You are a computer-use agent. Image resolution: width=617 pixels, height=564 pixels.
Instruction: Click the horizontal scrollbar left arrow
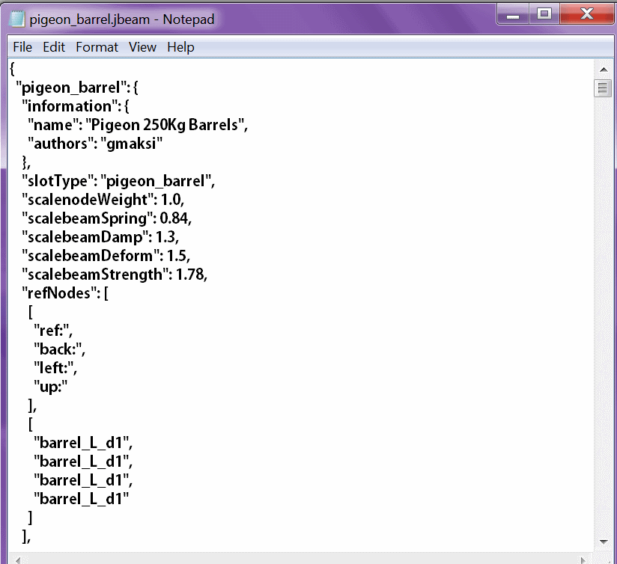[17, 560]
